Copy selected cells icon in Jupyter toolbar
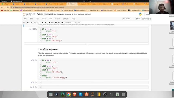 click(35, 23)
